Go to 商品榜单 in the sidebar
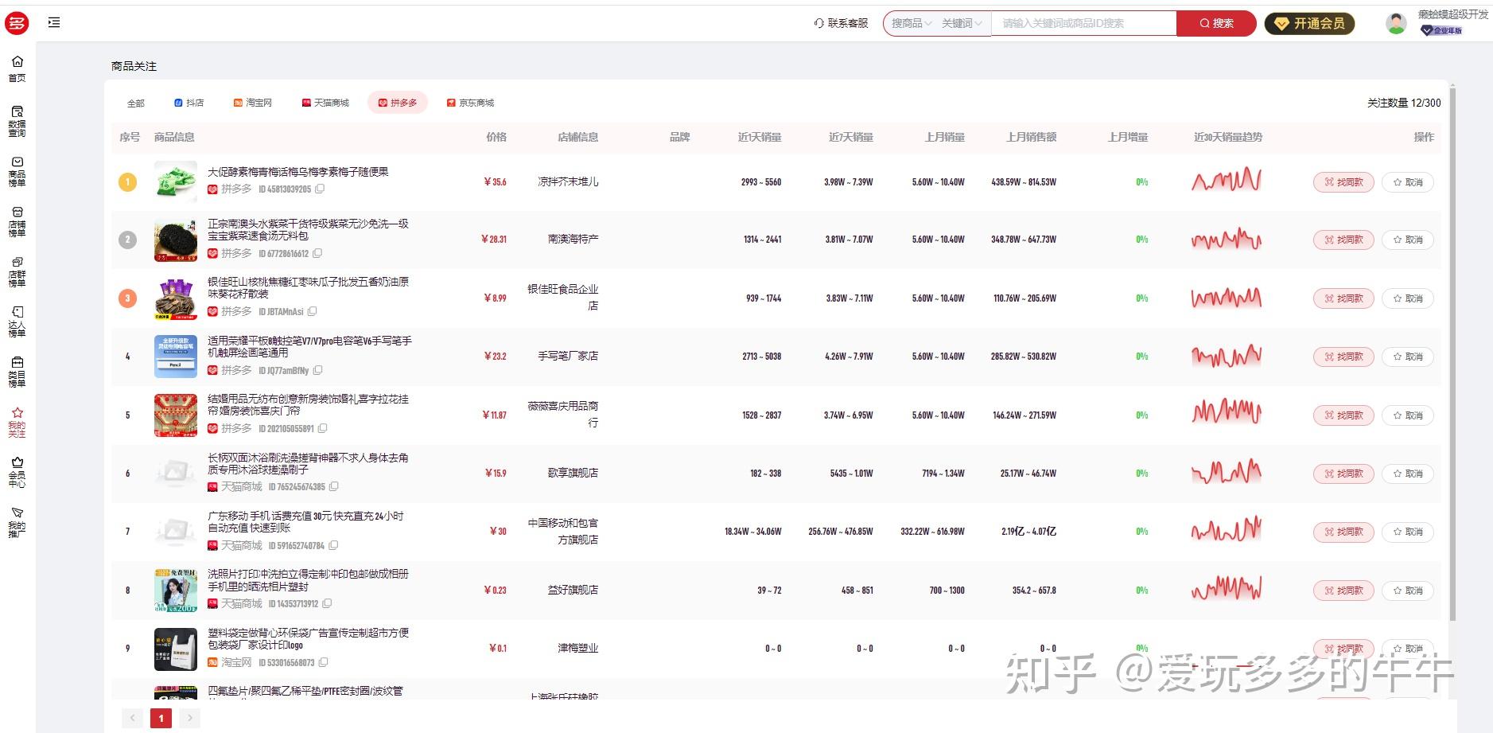Screen dimensions: 1493x733 point(17,171)
